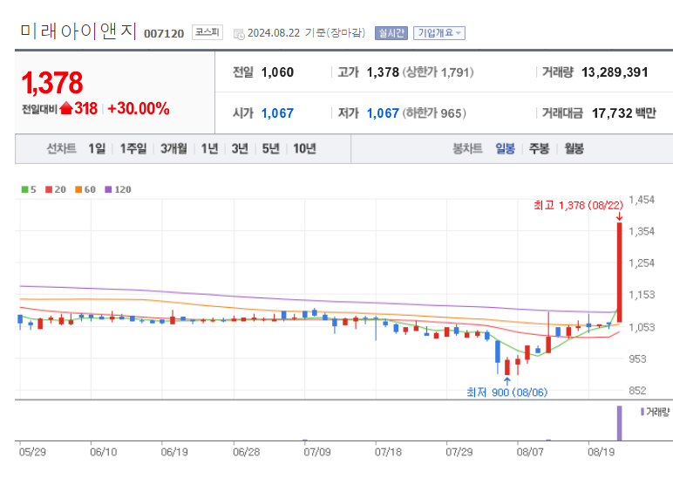
Task: Select the 10년 line chart tab
Action: 305,148
